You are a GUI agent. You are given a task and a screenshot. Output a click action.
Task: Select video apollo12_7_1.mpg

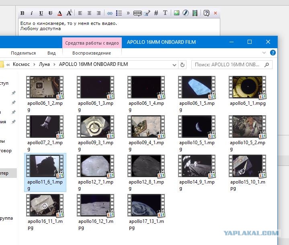[96, 172]
